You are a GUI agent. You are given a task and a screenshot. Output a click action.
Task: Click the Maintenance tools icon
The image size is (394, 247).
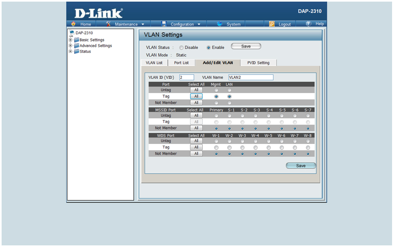pyautogui.click(x=109, y=24)
